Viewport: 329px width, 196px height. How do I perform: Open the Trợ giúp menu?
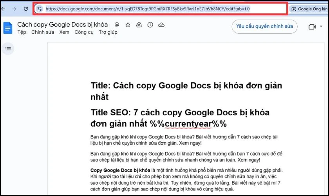[x=108, y=32]
